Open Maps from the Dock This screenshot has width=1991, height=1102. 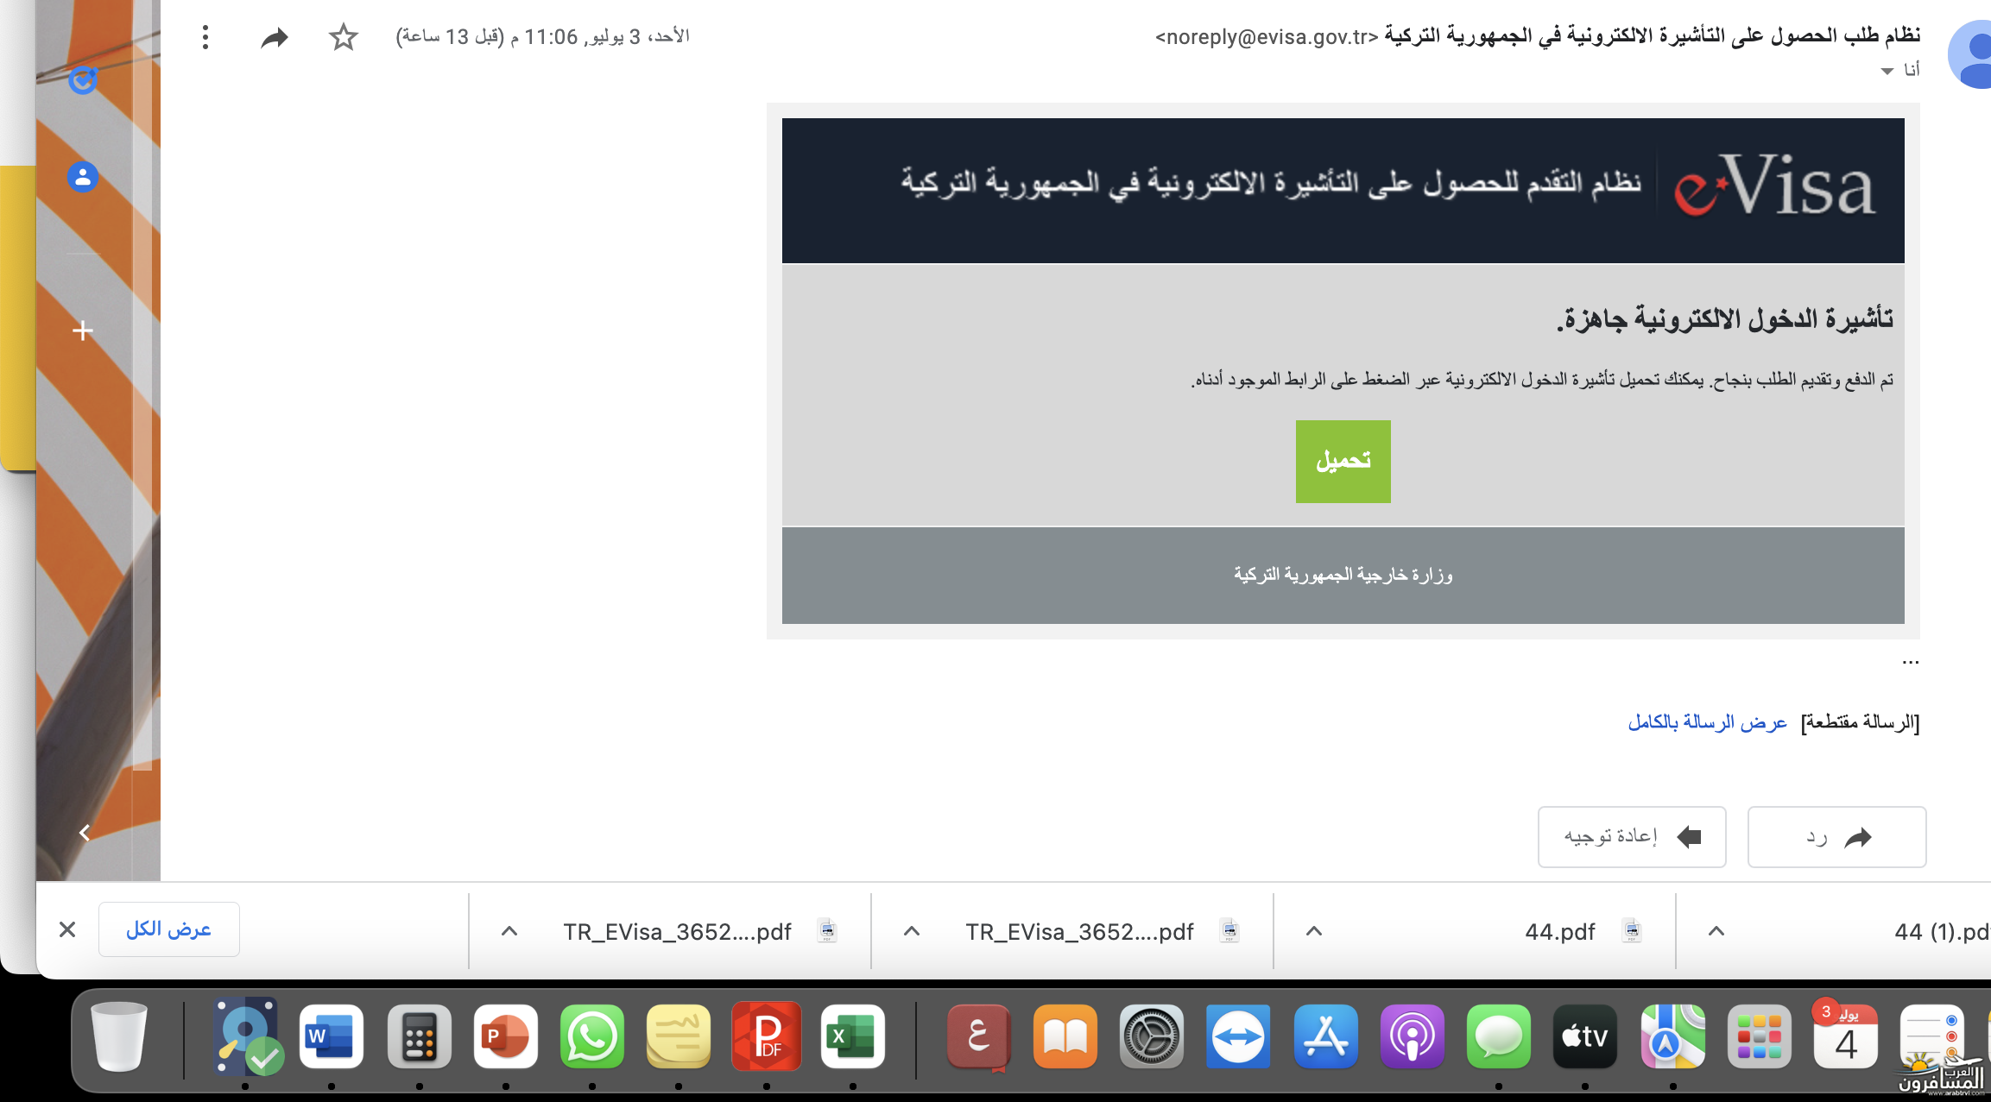(x=1673, y=1036)
